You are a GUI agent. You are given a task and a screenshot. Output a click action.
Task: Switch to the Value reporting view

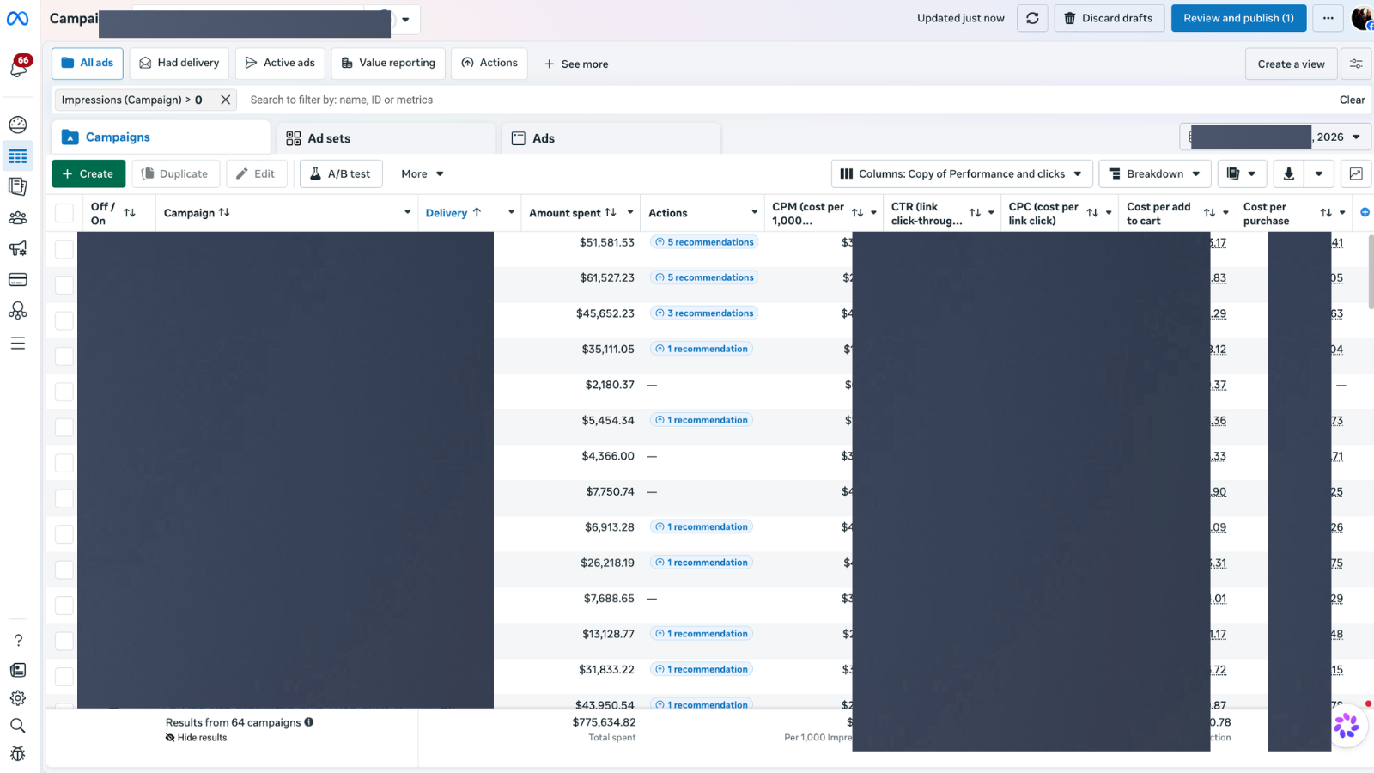click(x=388, y=63)
